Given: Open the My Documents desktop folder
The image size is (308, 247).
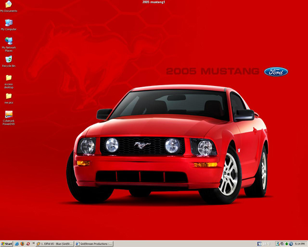Looking at the screenshot, I should point(8,5).
